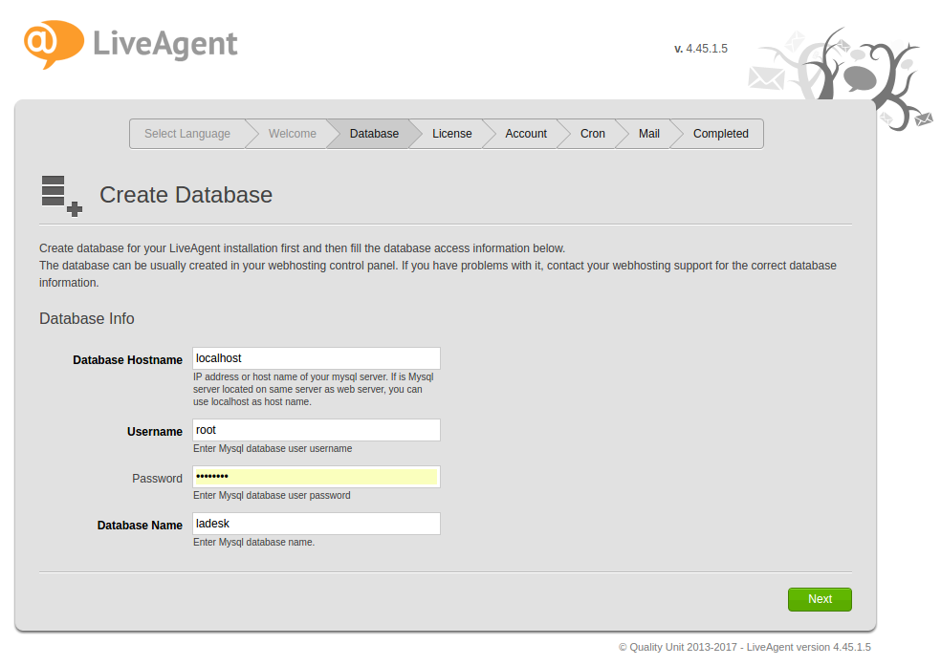The width and height of the screenshot is (941, 666).
Task: Open the Mail step
Action: (x=649, y=134)
